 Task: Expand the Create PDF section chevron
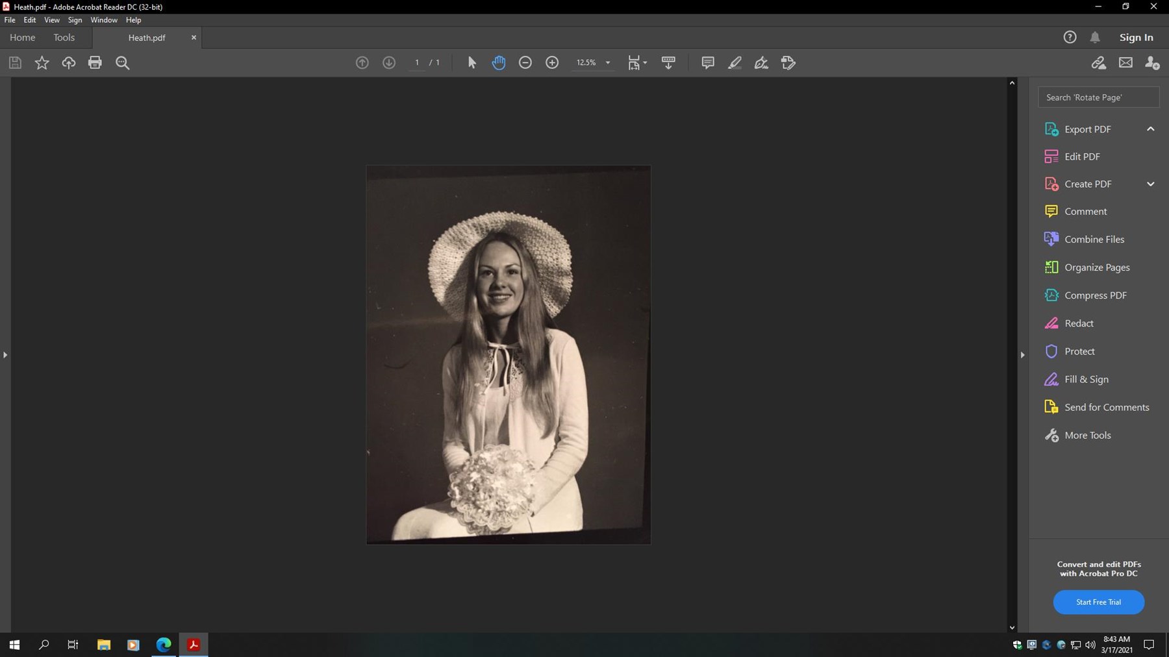click(x=1150, y=184)
